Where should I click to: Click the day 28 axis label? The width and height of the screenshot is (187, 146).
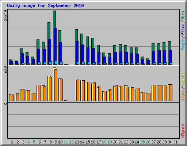(159, 142)
